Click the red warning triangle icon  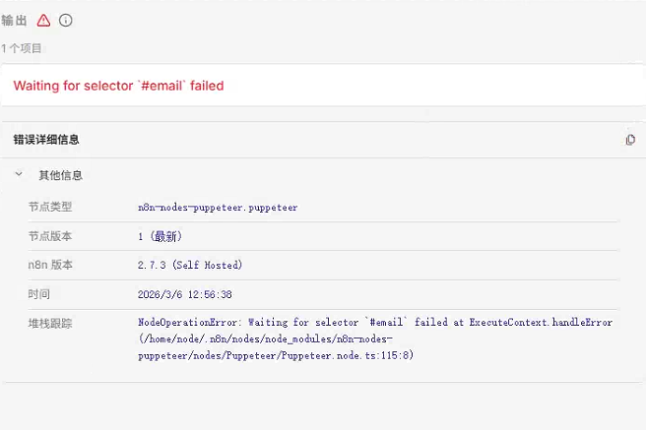(x=43, y=20)
